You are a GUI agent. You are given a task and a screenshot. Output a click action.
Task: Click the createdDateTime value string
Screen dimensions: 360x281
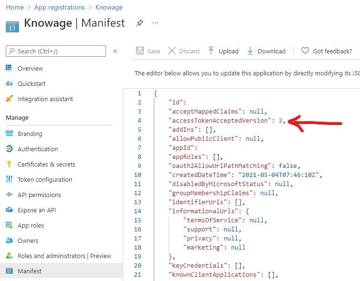(278, 175)
